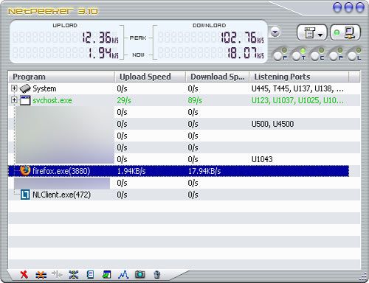Open the blue notebook log icon
369x283 pixels.
coord(90,274)
